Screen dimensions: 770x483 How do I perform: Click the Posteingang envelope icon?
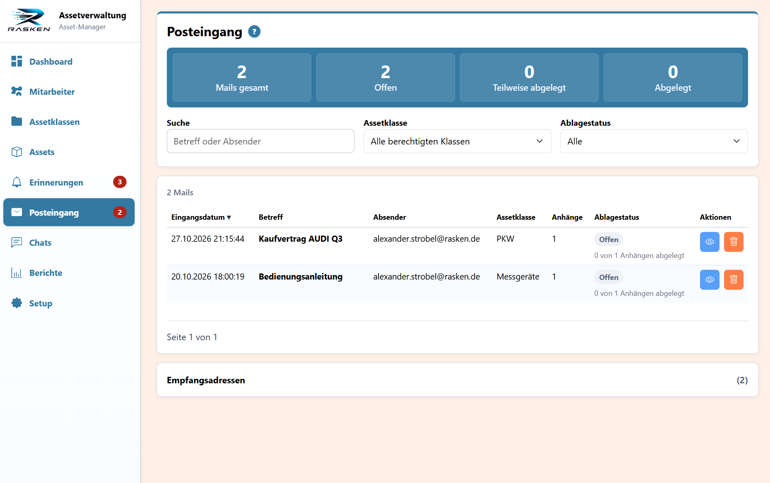[17, 212]
